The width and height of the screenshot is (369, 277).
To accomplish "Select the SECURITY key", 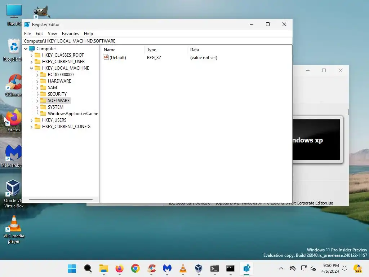I will 57,94.
